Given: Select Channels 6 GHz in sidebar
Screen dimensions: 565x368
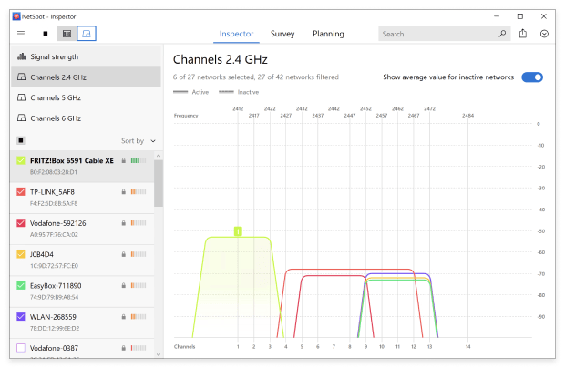Looking at the screenshot, I should [86, 118].
